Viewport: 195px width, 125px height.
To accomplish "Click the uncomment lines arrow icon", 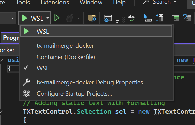I will 187,18.
